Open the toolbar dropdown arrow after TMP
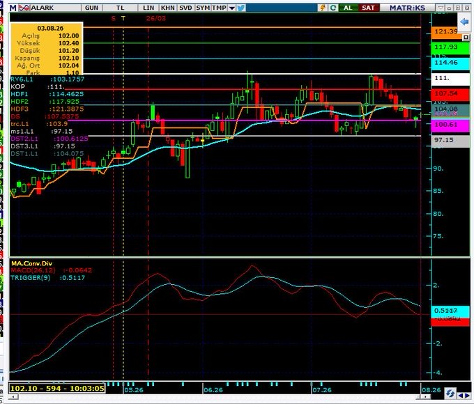 coord(232,8)
